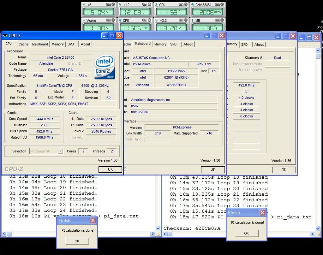Open settings icon on the +12 voltage gadget

click(145, 4)
